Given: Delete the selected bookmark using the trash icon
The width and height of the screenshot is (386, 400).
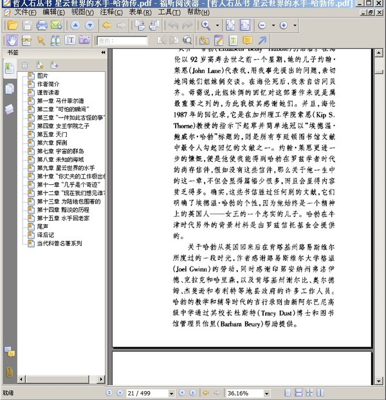Looking at the screenshot, I should 25,65.
